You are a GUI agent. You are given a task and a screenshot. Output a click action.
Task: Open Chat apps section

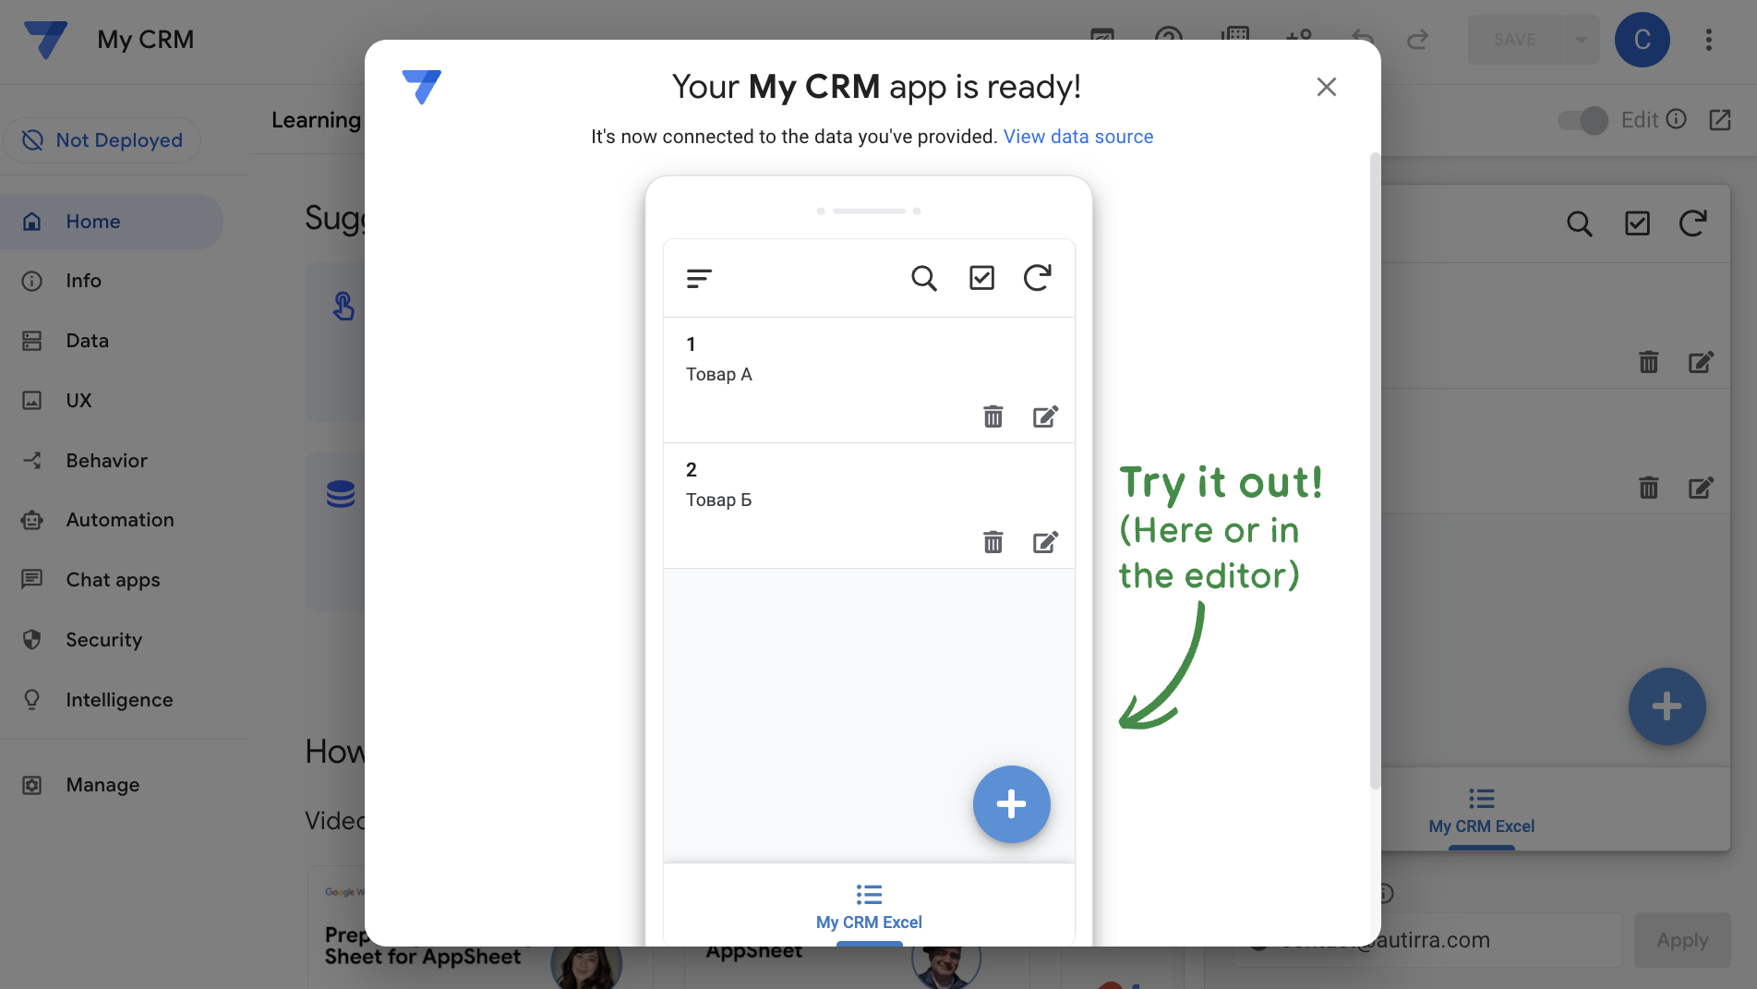(112, 580)
